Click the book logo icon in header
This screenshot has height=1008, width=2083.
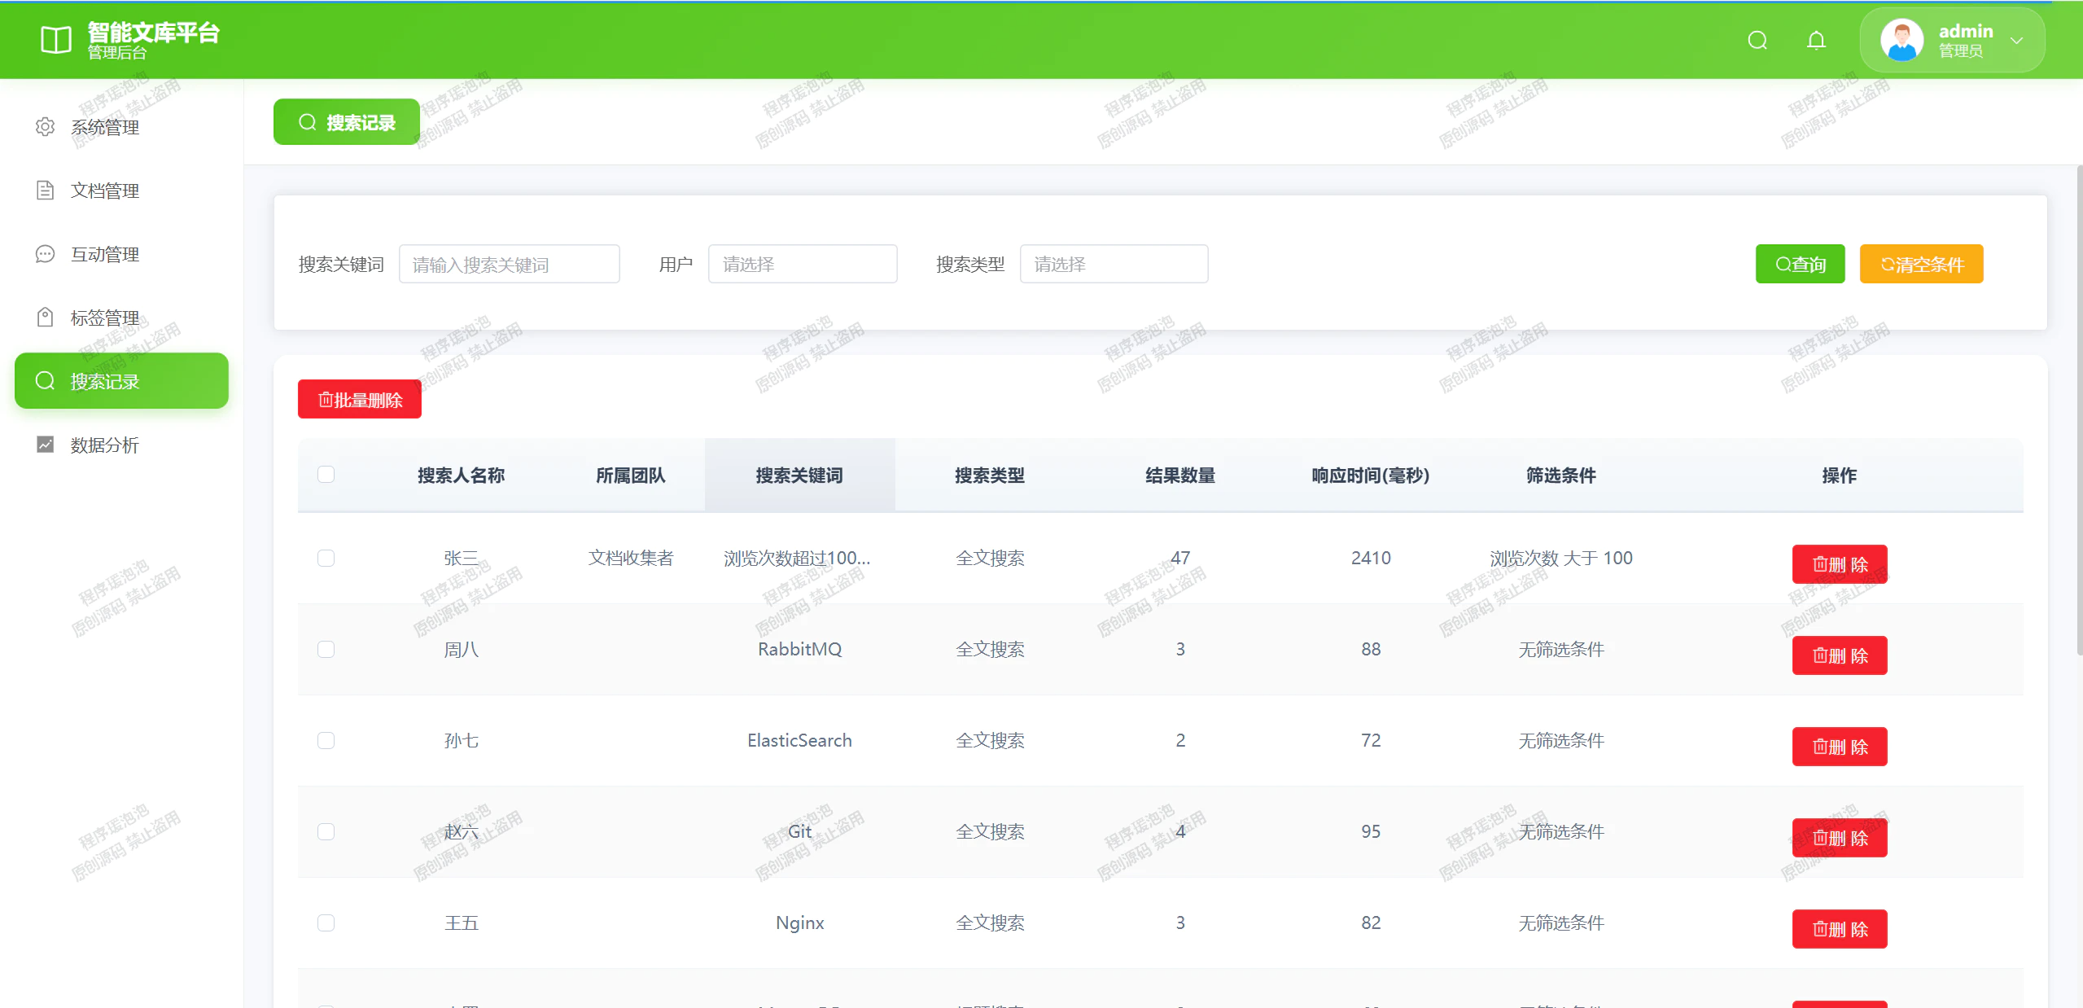coord(56,40)
